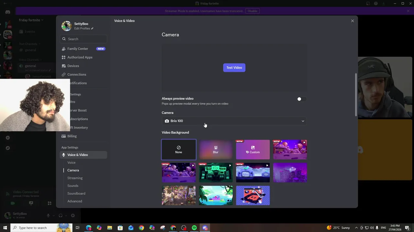Open Devices settings
Screen dimensions: 414x232
coord(83,66)
